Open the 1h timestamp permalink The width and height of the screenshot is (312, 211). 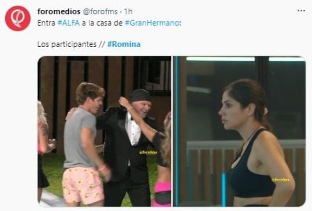point(129,11)
